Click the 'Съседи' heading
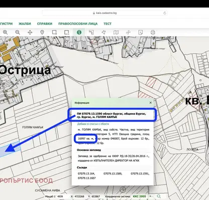Image resolution: width=209 pixels, height=200 pixels. tap(82, 167)
